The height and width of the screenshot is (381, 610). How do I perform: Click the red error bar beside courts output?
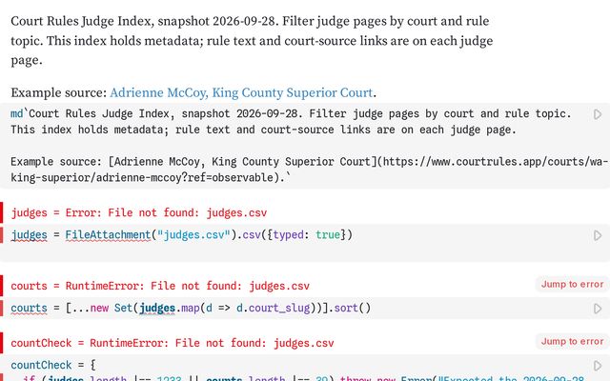pyautogui.click(x=2, y=286)
